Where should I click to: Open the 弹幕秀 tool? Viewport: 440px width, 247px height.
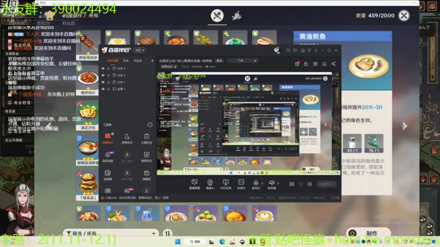point(146,175)
